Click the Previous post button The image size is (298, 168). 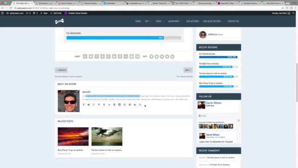61,70
